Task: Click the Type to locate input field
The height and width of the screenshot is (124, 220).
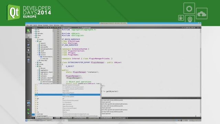Action: (x=44, y=118)
